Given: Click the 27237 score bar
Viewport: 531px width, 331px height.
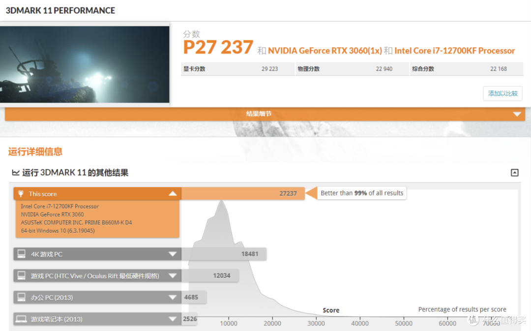Looking at the screenshot, I should click(243, 193).
